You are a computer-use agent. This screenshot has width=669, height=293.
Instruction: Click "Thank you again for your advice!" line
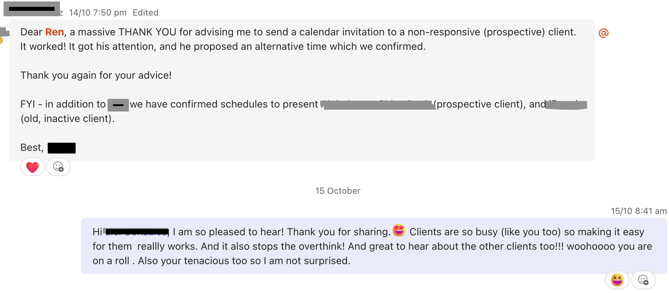pos(96,75)
